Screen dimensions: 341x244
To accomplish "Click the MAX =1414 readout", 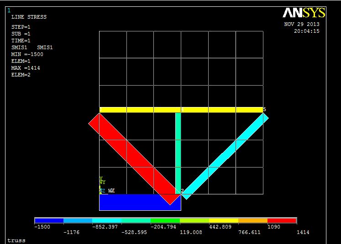I will (x=26, y=68).
